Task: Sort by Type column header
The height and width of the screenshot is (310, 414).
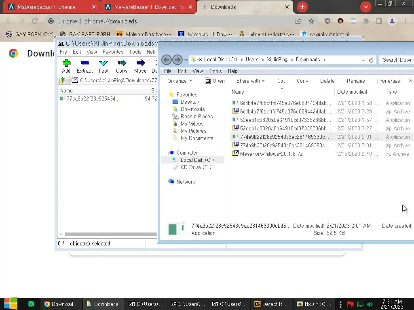Action: point(391,92)
